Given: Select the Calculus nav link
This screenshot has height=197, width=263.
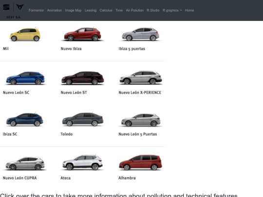Looking at the screenshot, I should (x=106, y=10).
